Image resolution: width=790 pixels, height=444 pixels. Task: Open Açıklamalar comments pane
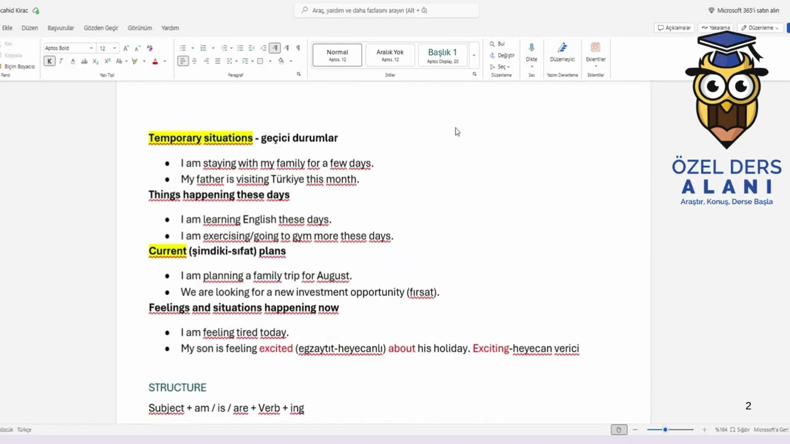674,28
